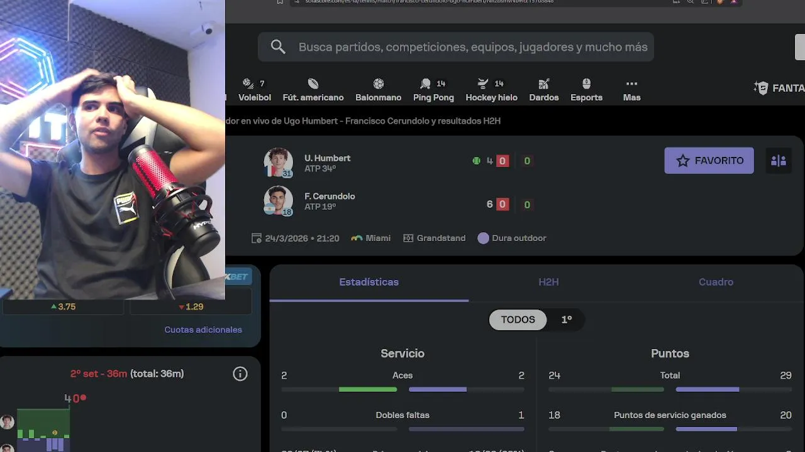Click the 3.75 odds button
Viewport: 805px width, 452px height.
pos(63,307)
